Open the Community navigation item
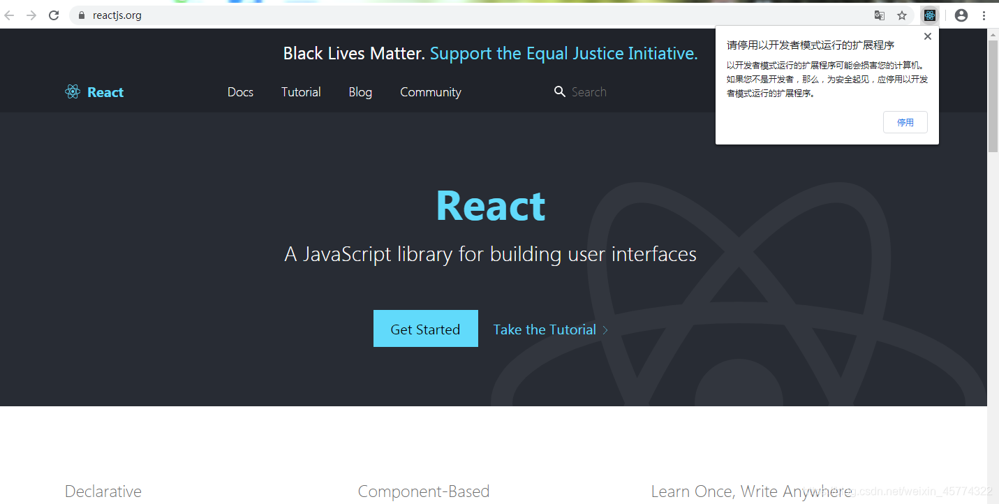 [x=431, y=92]
